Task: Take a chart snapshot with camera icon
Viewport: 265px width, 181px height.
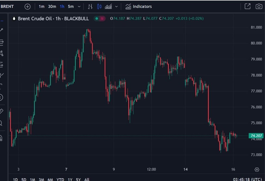Action: [259, 7]
